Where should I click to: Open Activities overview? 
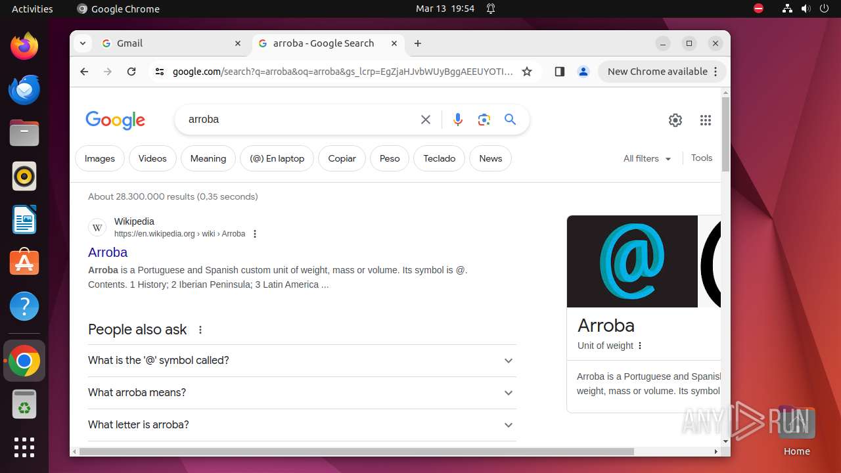(x=32, y=9)
